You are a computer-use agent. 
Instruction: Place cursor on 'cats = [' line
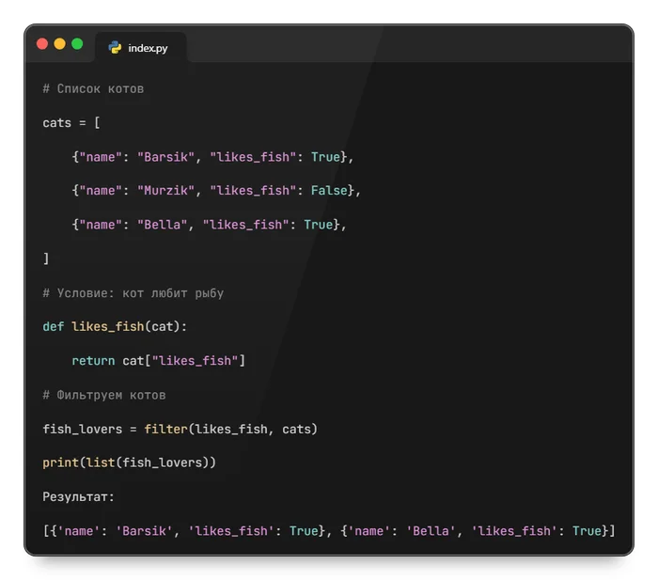[x=71, y=123]
